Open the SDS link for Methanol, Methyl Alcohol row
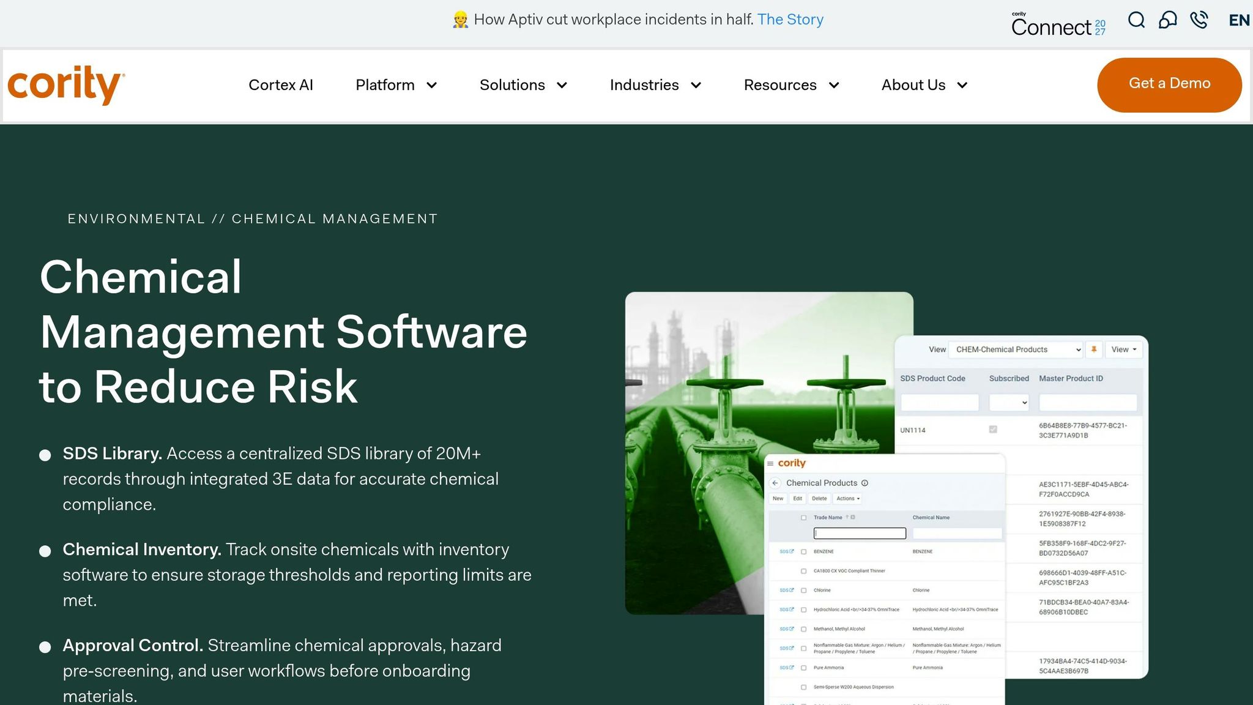This screenshot has height=705, width=1253. tap(786, 629)
